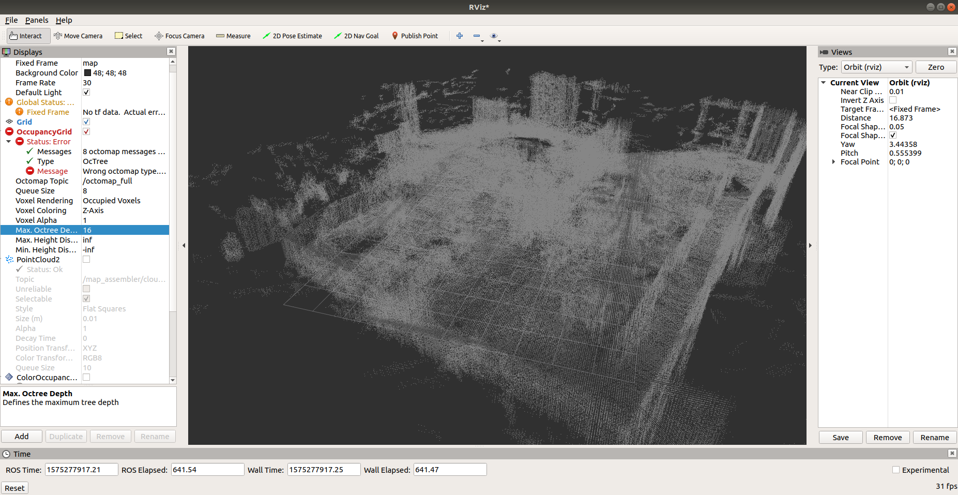This screenshot has height=495, width=958.
Task: Open the File menu
Action: pyautogui.click(x=11, y=20)
